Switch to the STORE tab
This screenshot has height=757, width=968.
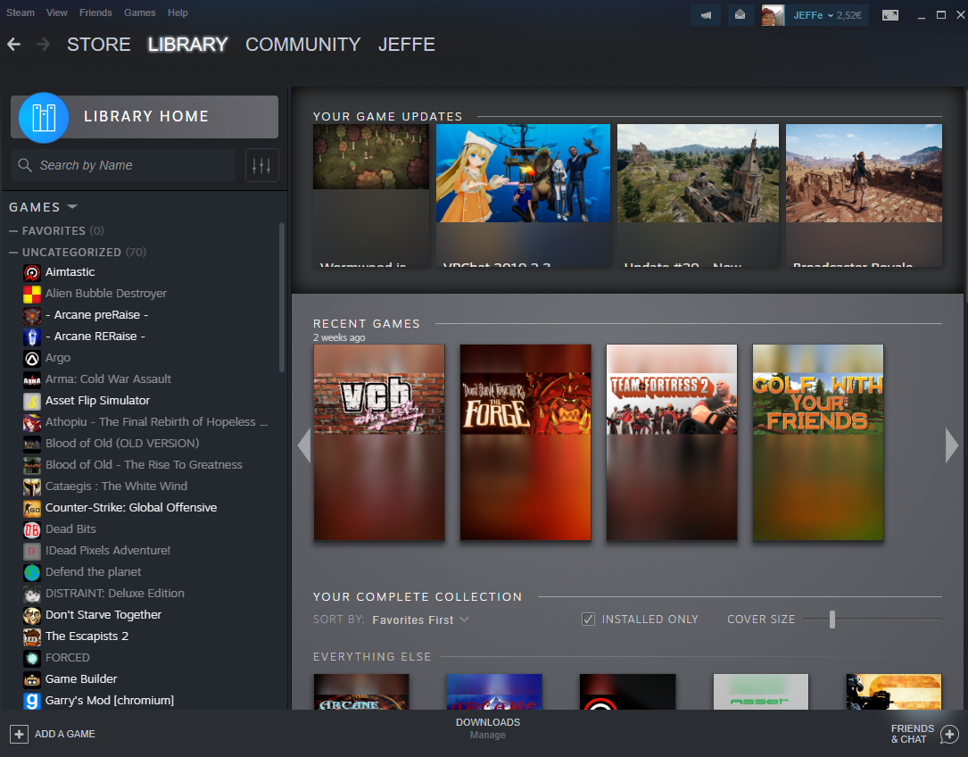99,45
